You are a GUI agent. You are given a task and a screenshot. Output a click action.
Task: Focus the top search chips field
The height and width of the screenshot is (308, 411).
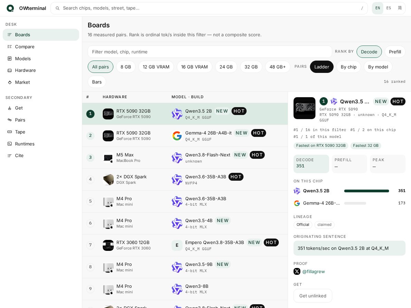(x=209, y=8)
